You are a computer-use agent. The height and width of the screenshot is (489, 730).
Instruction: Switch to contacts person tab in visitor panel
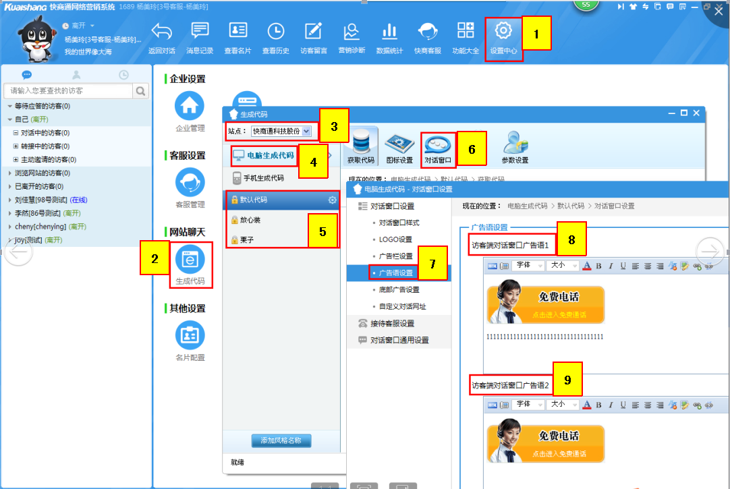[x=76, y=74]
